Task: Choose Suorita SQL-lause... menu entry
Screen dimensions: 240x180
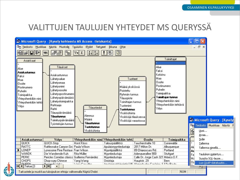Action: pos(211,158)
